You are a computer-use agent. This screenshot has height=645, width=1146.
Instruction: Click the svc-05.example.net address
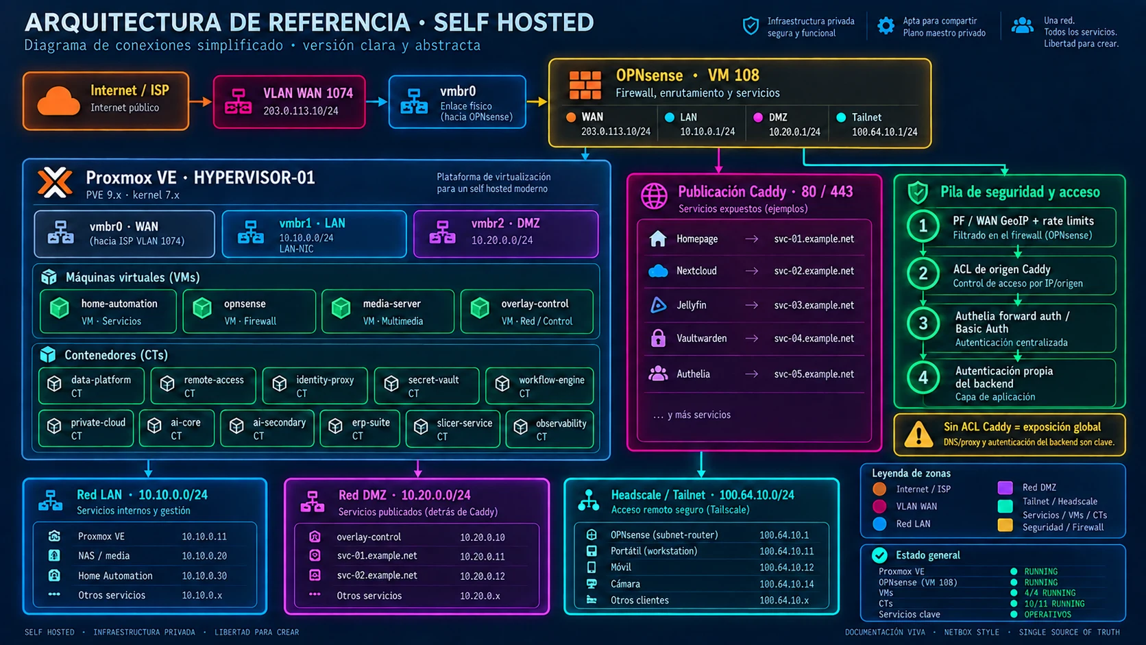(x=814, y=374)
